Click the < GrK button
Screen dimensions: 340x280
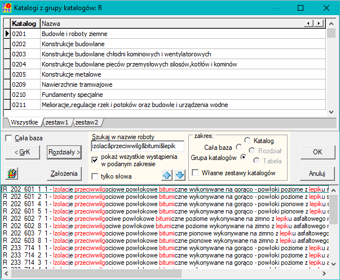23,152
